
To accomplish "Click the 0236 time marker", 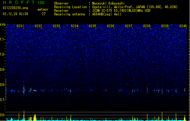I will click(111, 26).
